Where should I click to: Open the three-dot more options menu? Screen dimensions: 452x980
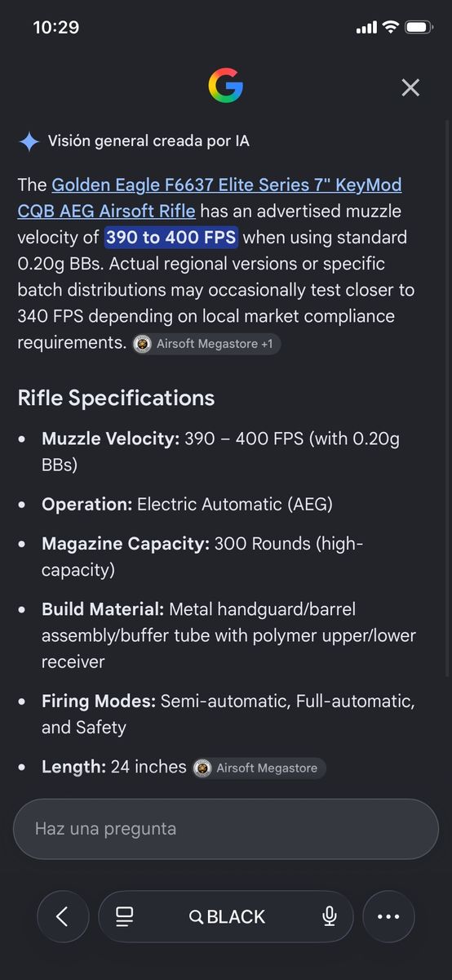[388, 916]
